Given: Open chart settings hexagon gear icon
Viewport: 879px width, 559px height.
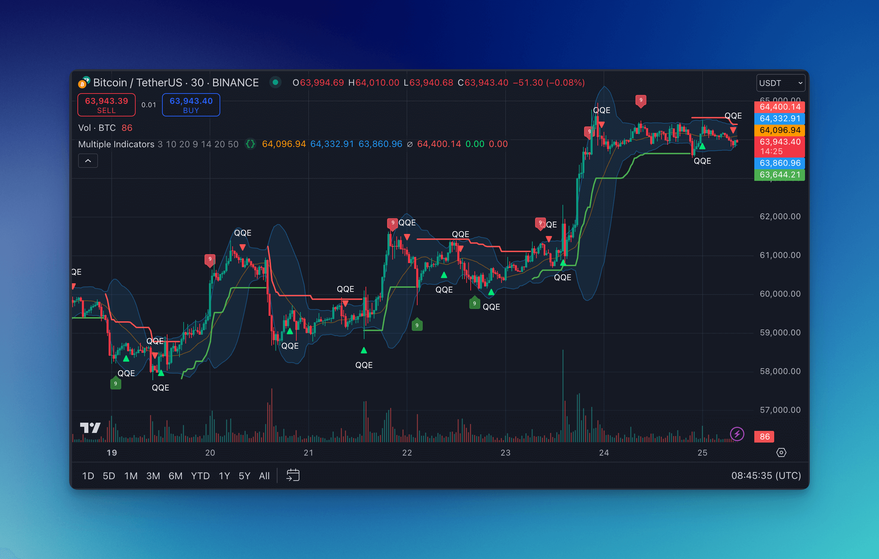Looking at the screenshot, I should (781, 453).
